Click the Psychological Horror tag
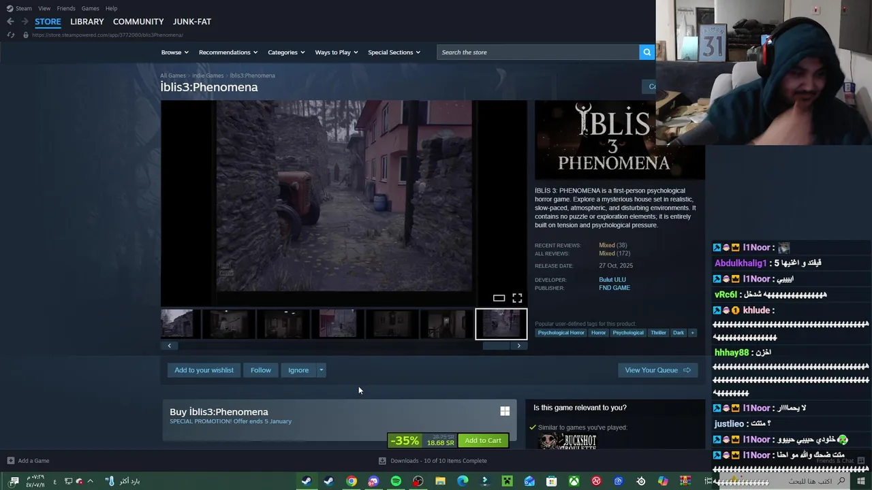The height and width of the screenshot is (490, 872). (561, 333)
